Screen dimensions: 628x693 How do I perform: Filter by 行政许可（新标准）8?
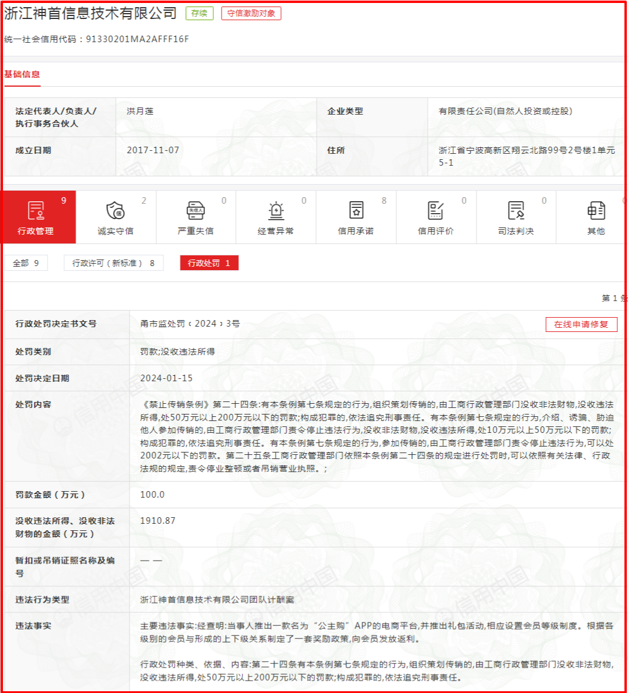click(x=113, y=263)
